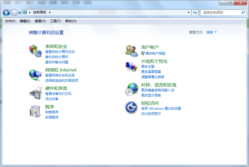Image resolution: width=249 pixels, height=167 pixels.
Task: Click 备份您的计算机 link
Action: coord(57,57)
